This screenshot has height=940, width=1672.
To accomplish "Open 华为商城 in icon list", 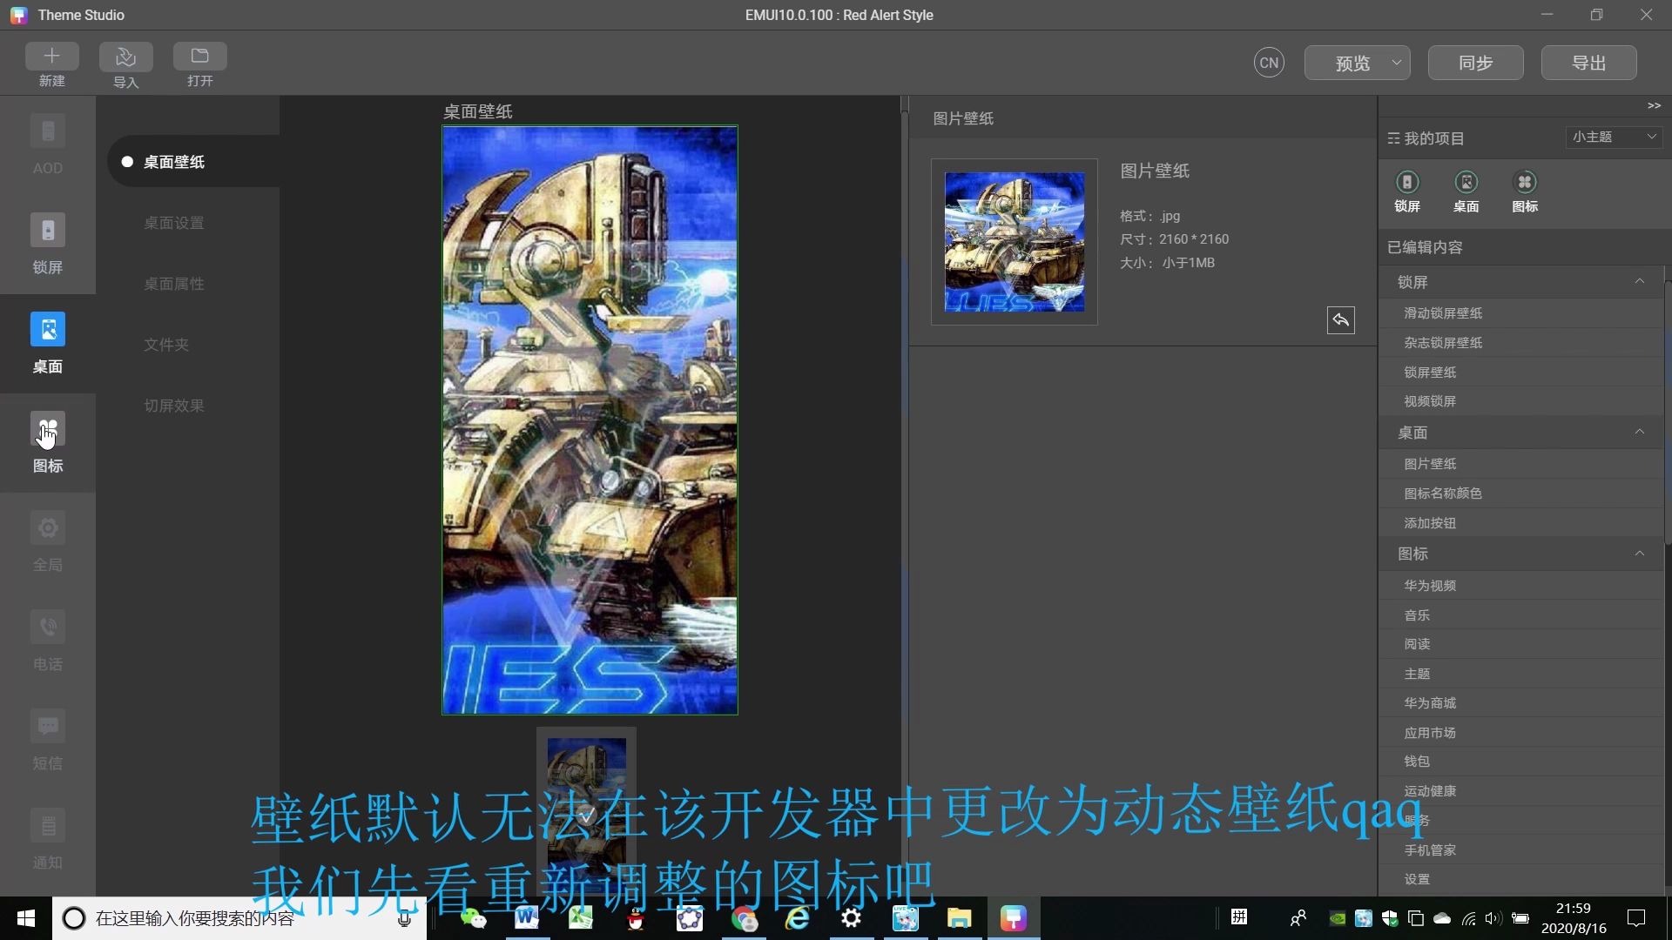I will pyautogui.click(x=1520, y=703).
